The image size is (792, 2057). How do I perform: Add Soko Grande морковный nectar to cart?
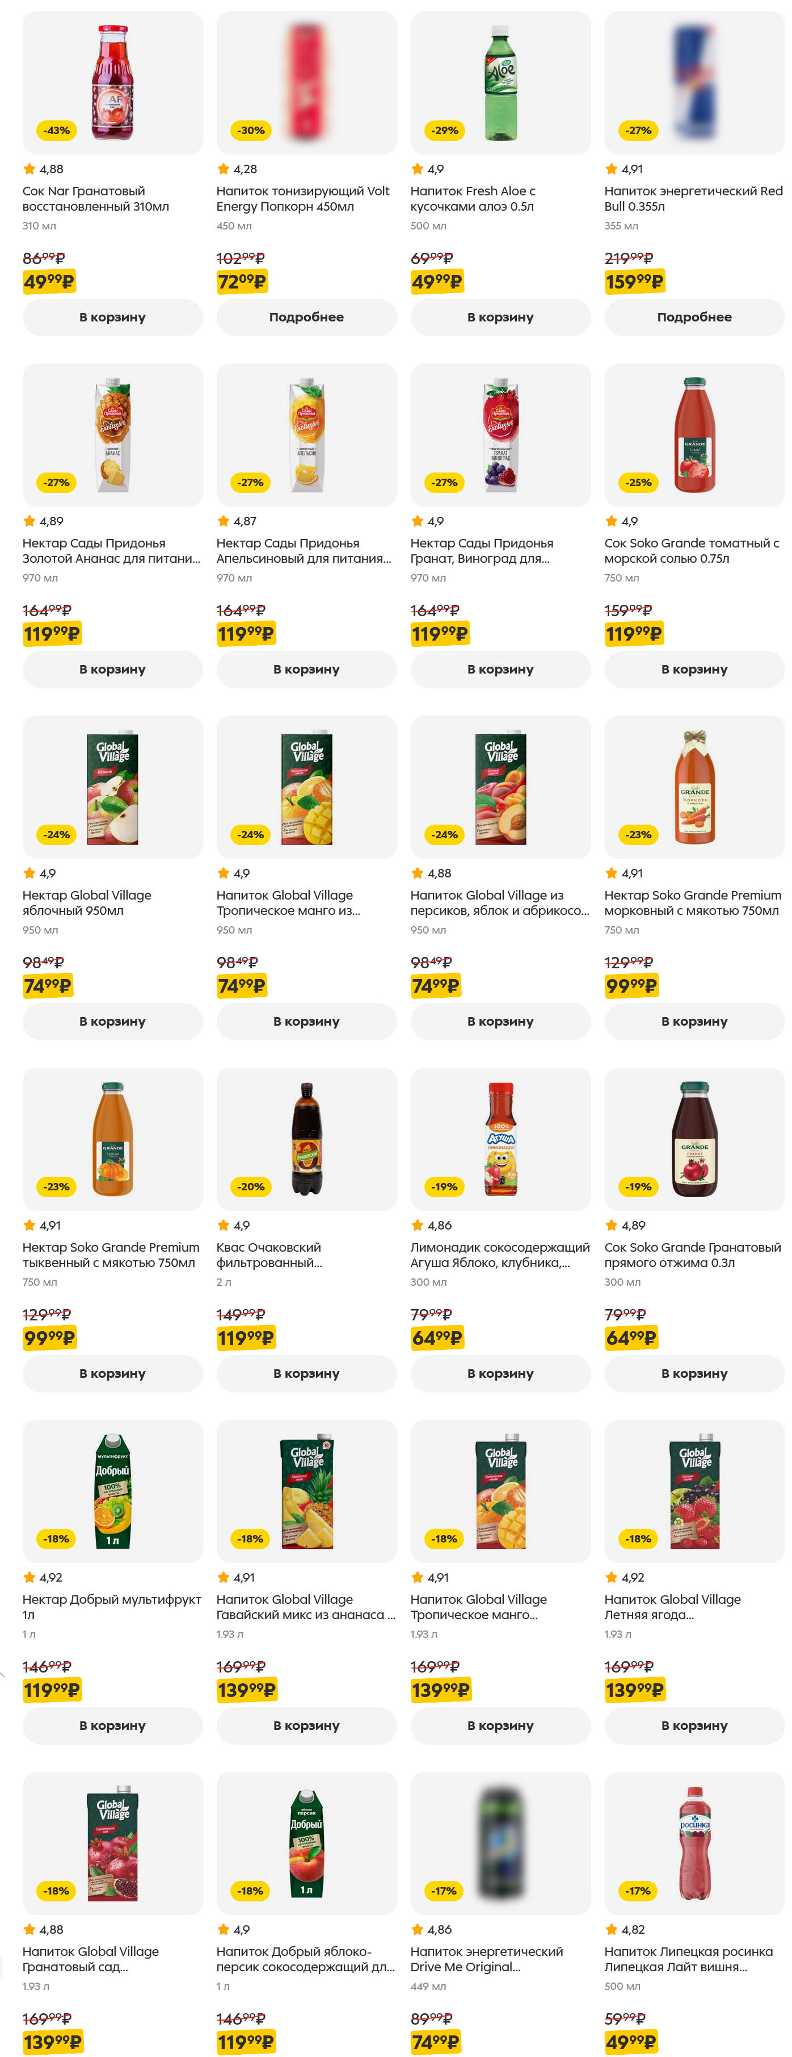694,1021
